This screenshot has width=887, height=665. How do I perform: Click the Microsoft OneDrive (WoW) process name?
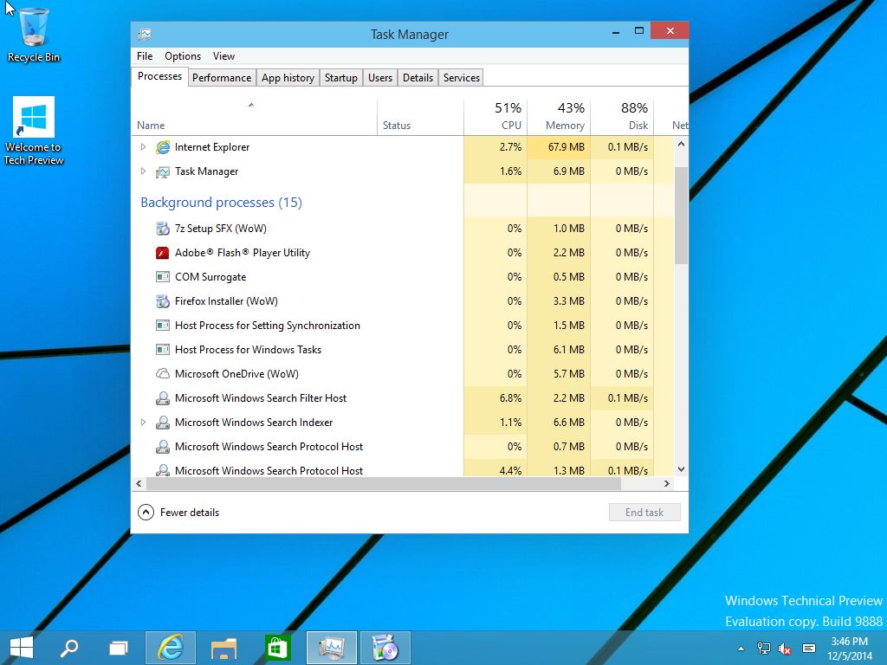pyautogui.click(x=236, y=374)
